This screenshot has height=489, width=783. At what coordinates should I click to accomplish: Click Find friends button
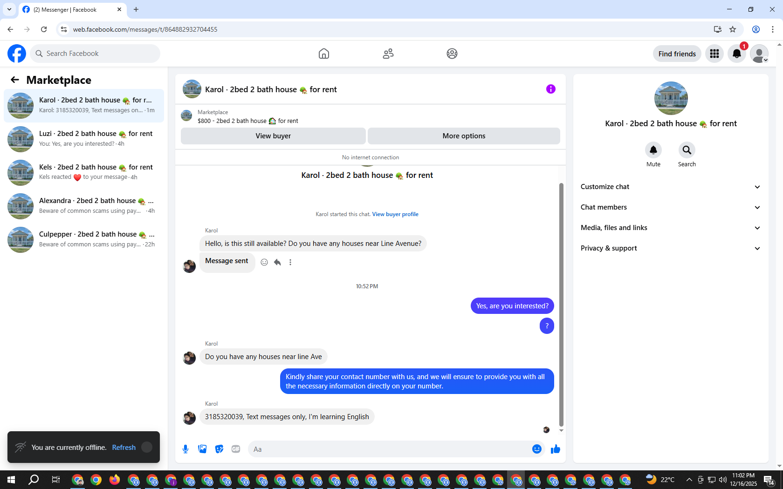point(677,54)
